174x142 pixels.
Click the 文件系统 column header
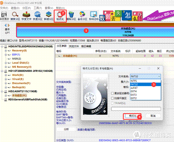coord(115,51)
